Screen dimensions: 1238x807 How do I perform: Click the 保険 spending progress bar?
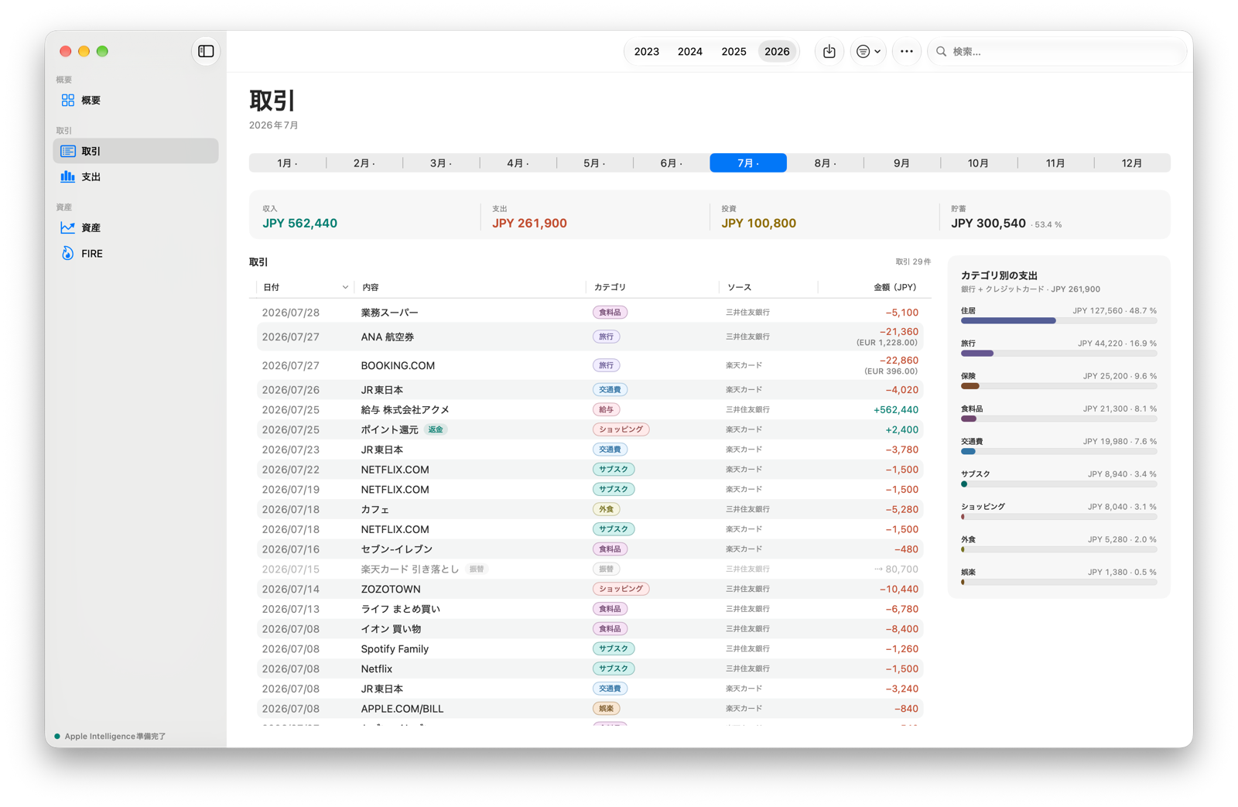point(1058,386)
